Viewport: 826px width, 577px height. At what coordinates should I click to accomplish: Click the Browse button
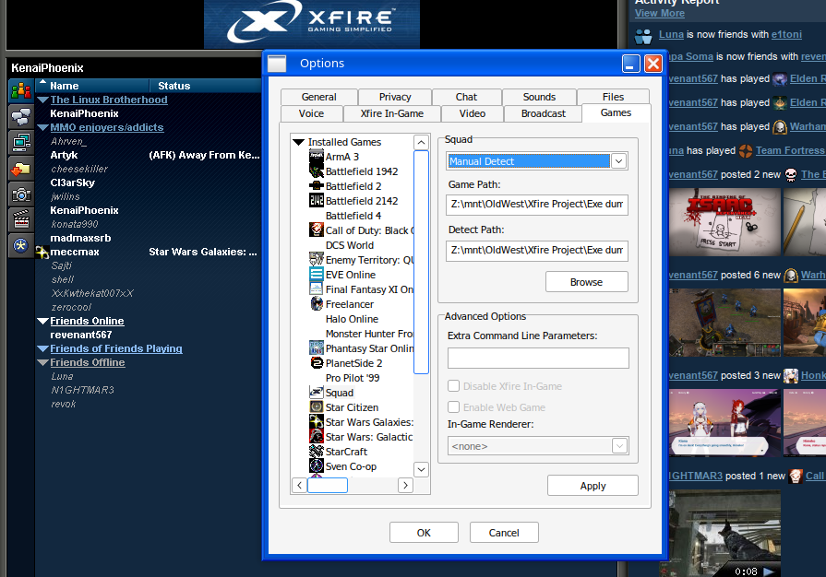(586, 282)
